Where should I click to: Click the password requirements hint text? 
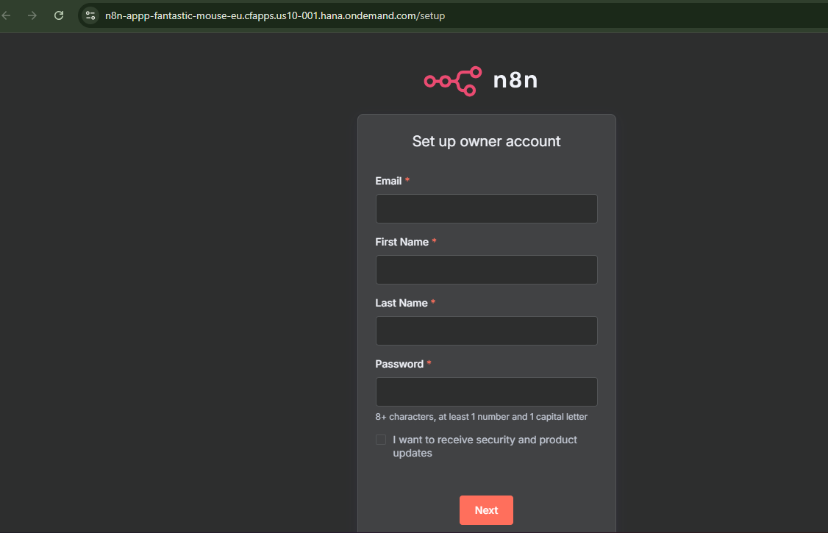click(x=482, y=416)
